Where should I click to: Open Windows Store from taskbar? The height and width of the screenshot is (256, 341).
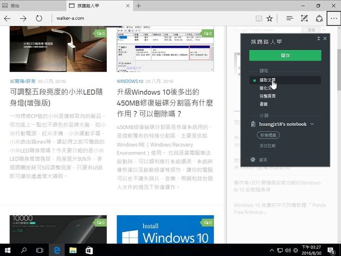click(x=89, y=250)
